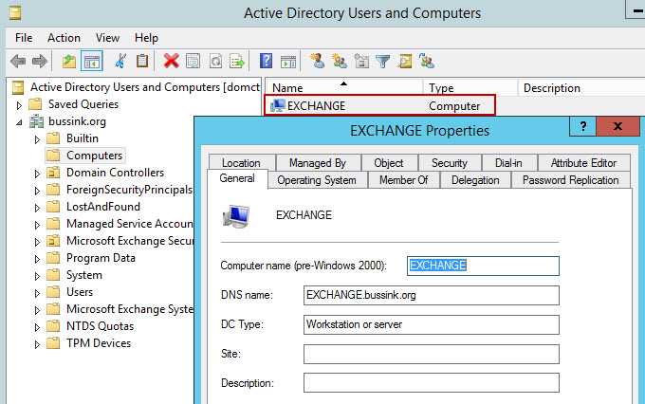Click the Add to group icon
The width and height of the screenshot is (645, 404).
pyautogui.click(x=427, y=61)
